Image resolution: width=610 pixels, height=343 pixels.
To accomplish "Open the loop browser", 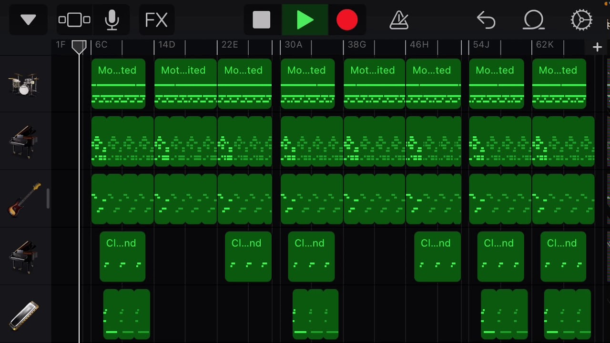I will pos(533,20).
